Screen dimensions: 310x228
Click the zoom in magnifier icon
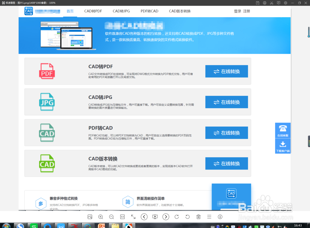pyautogui.click(x=100, y=217)
